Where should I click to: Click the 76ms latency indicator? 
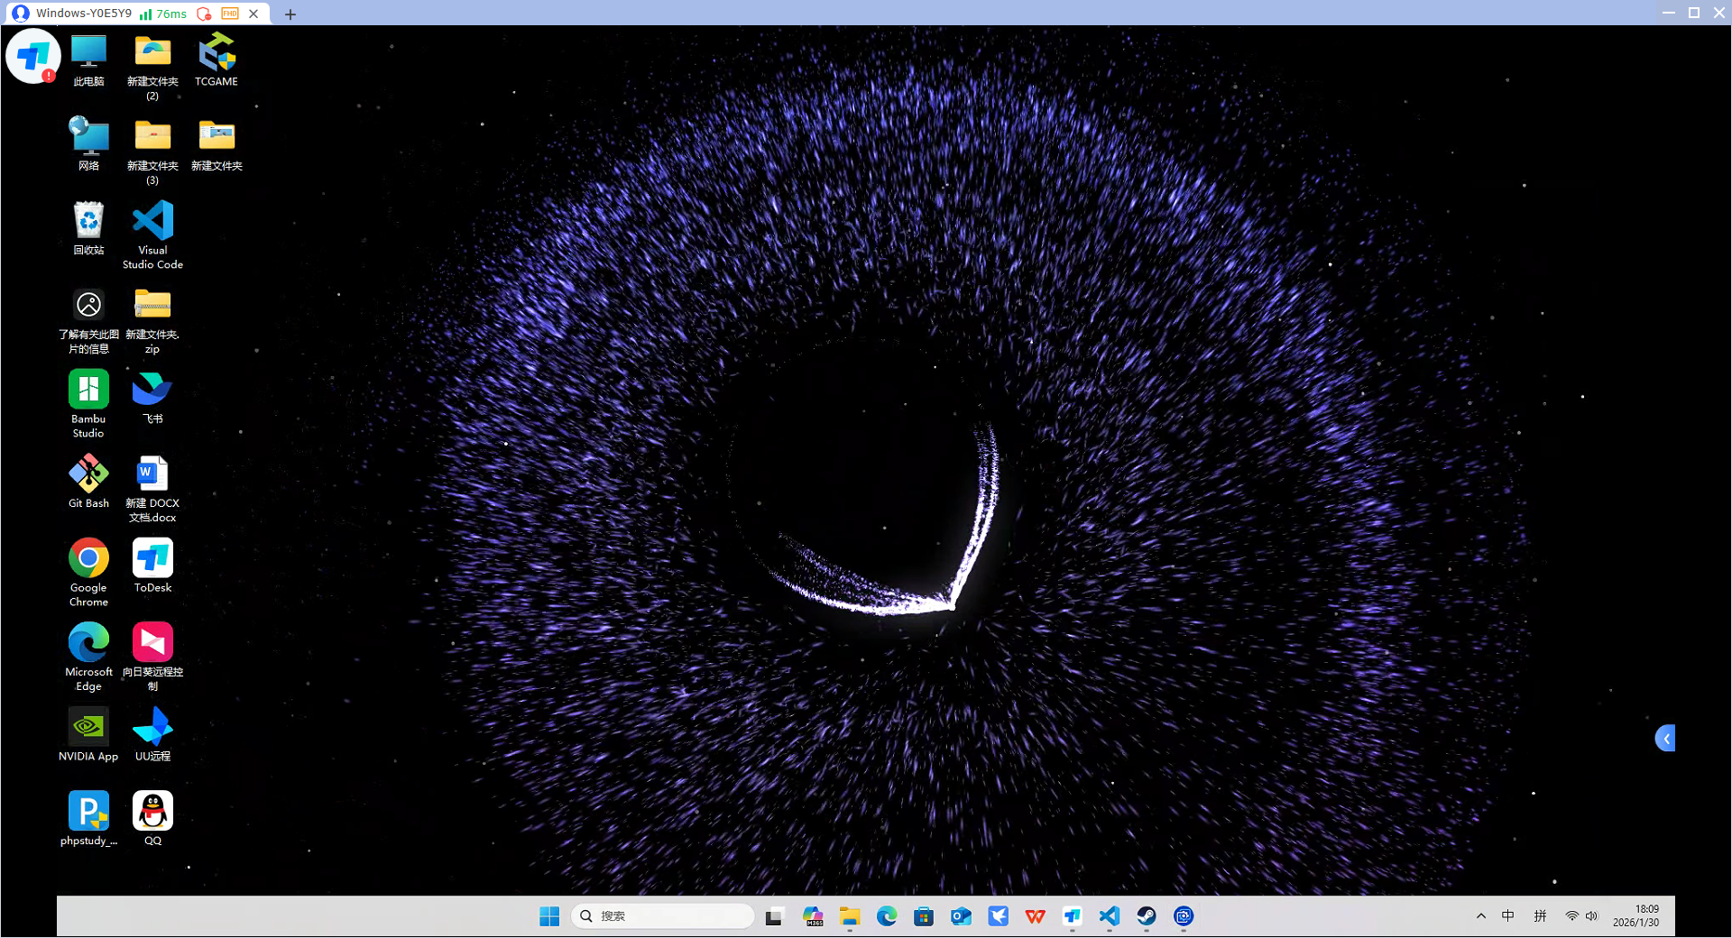pos(163,14)
